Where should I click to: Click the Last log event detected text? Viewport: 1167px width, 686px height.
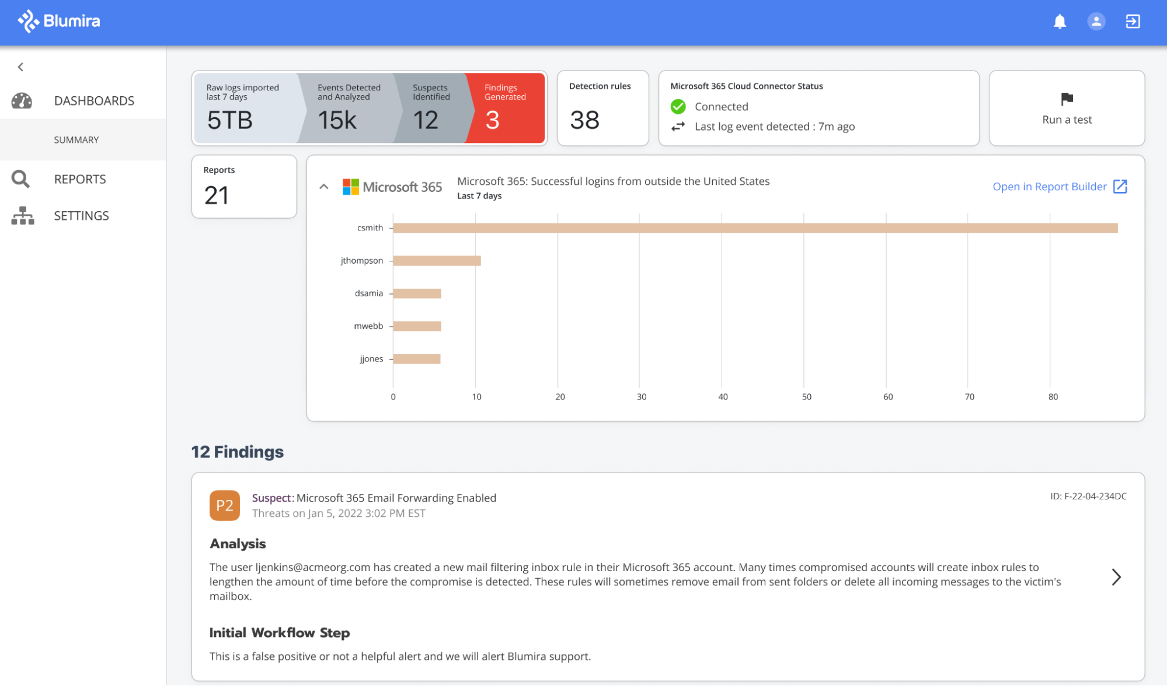[x=775, y=127]
